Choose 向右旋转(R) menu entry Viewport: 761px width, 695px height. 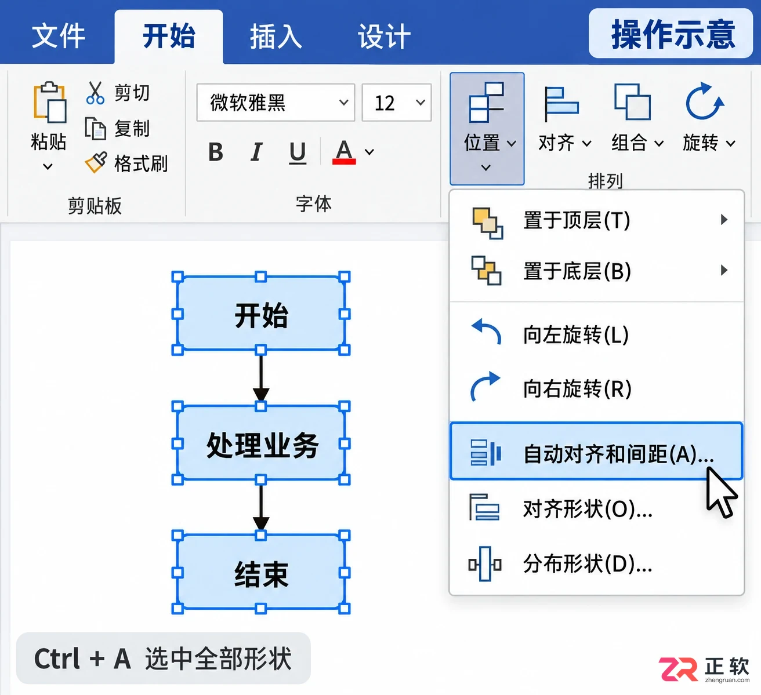pyautogui.click(x=596, y=388)
